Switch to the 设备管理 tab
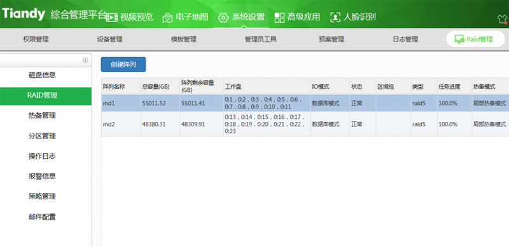Viewport: 509px width, 247px height. tap(109, 39)
